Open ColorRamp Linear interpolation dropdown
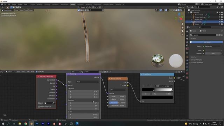224x126 pixels. 168,86
